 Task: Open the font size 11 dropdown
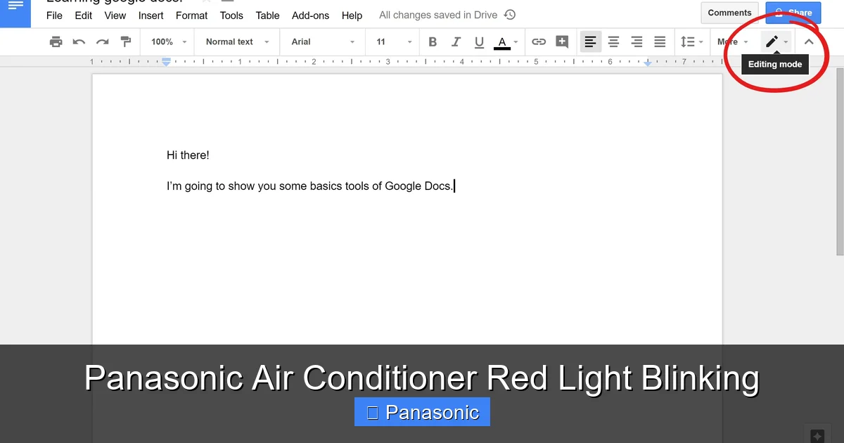[394, 42]
